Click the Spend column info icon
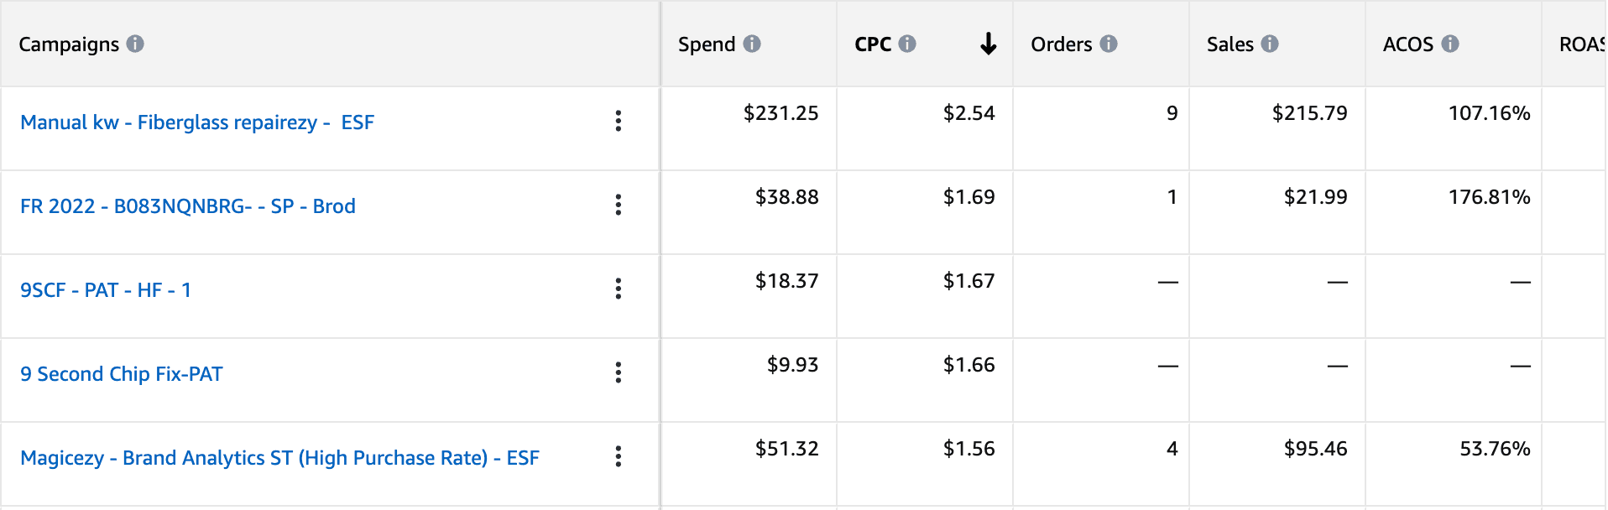 752,44
